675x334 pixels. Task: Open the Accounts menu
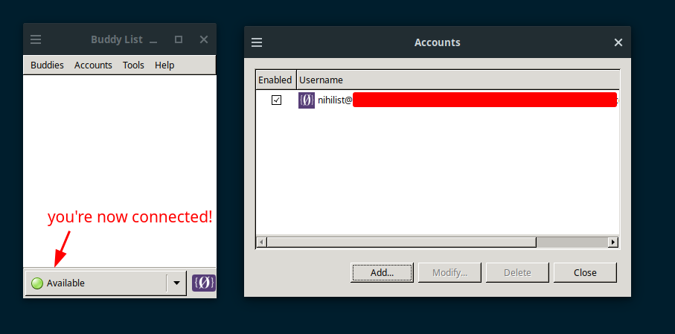coord(93,65)
